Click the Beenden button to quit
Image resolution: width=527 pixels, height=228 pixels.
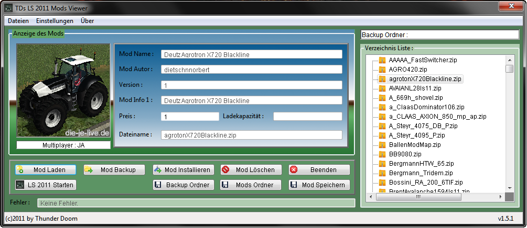(x=319, y=169)
